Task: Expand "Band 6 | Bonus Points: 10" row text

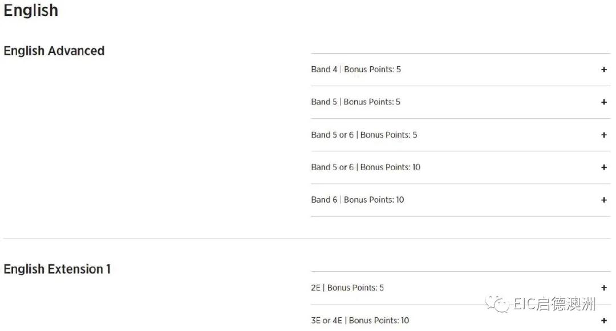Action: (x=358, y=200)
